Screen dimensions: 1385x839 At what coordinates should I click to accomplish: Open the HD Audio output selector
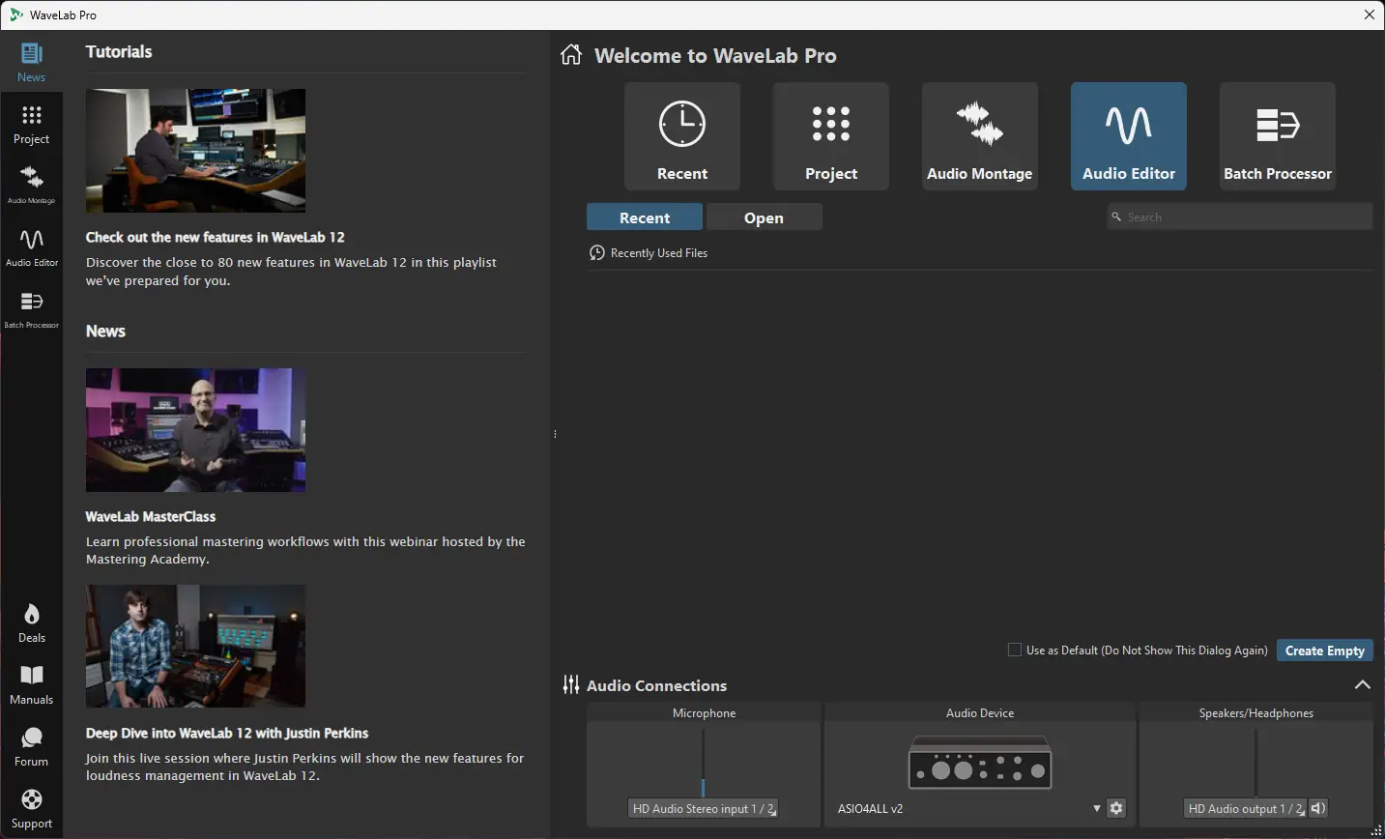click(x=1246, y=808)
